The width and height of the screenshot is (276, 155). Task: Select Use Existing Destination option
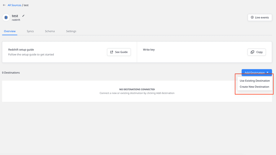(x=255, y=81)
